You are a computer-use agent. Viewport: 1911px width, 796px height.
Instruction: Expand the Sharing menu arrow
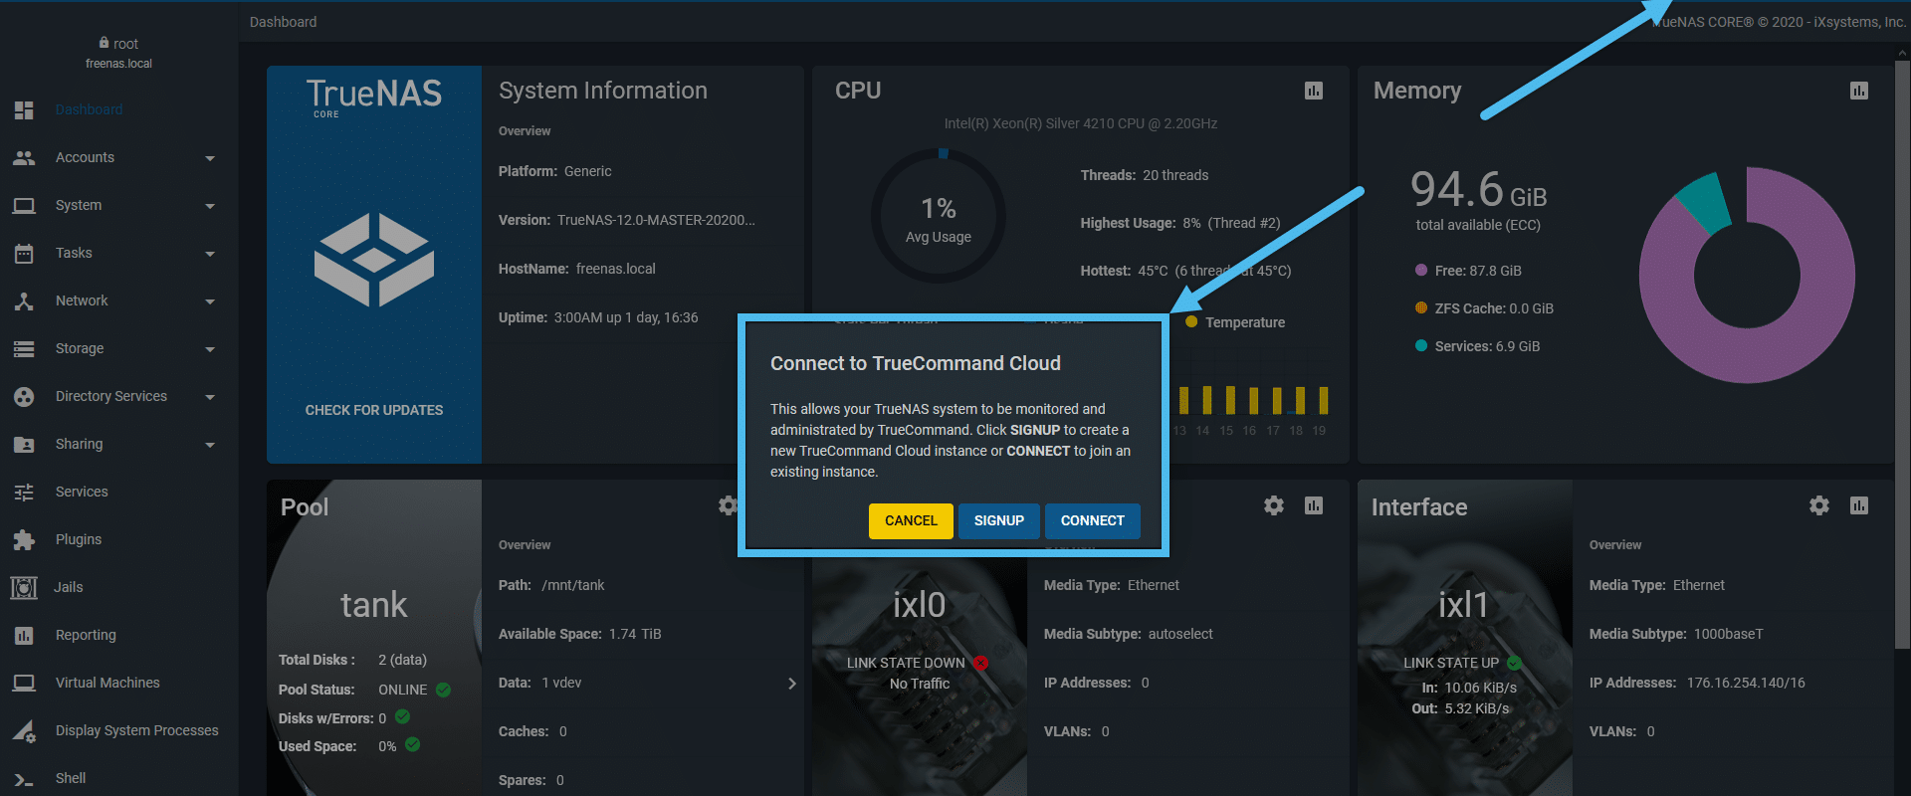click(x=210, y=445)
